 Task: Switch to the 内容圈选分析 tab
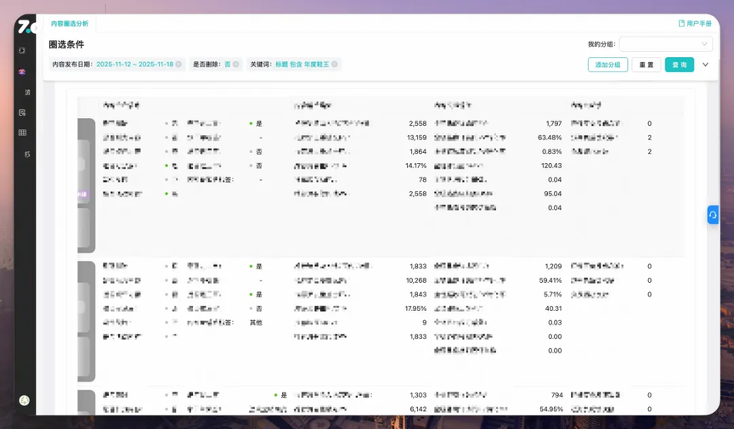pos(70,24)
